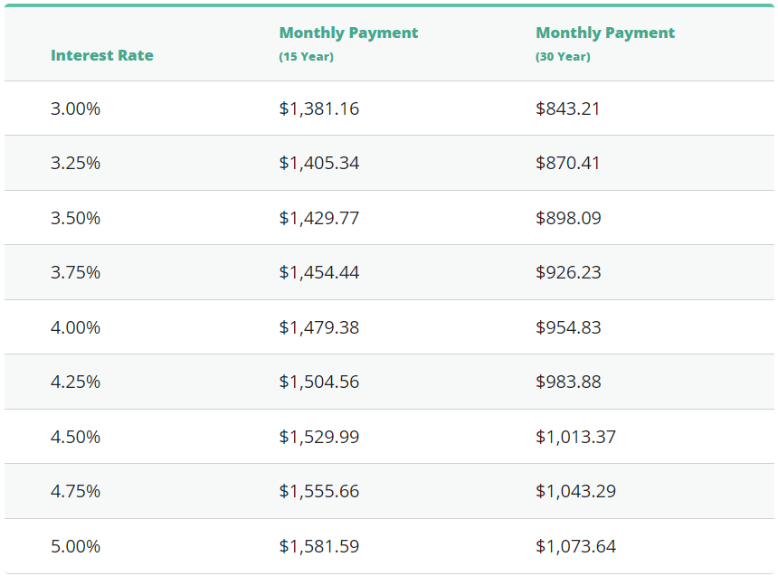Click the $1,073.64 payment value
778x576 pixels.
click(575, 546)
